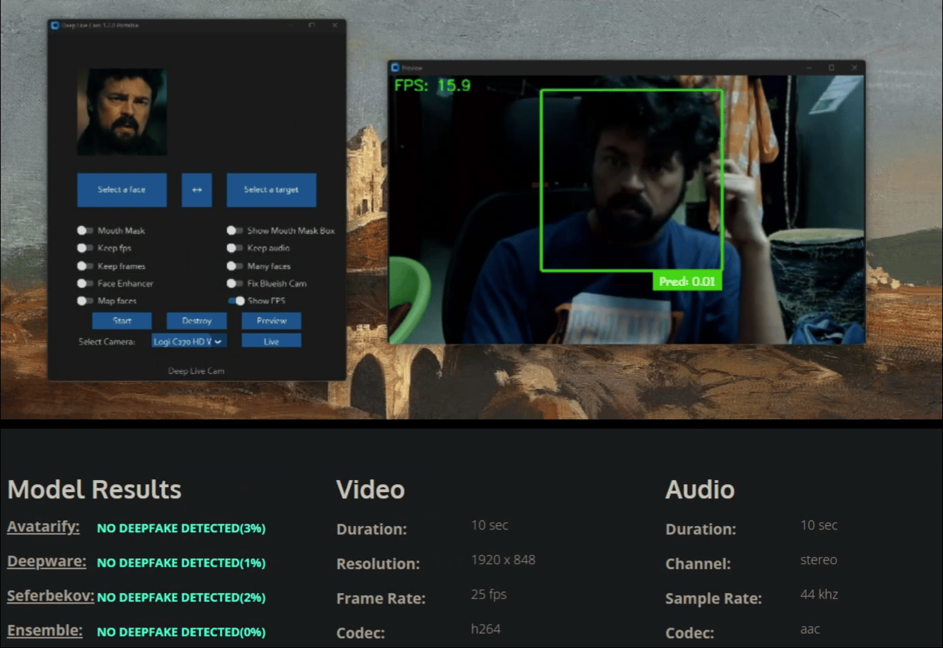Enable the Many faces toggle

(234, 266)
